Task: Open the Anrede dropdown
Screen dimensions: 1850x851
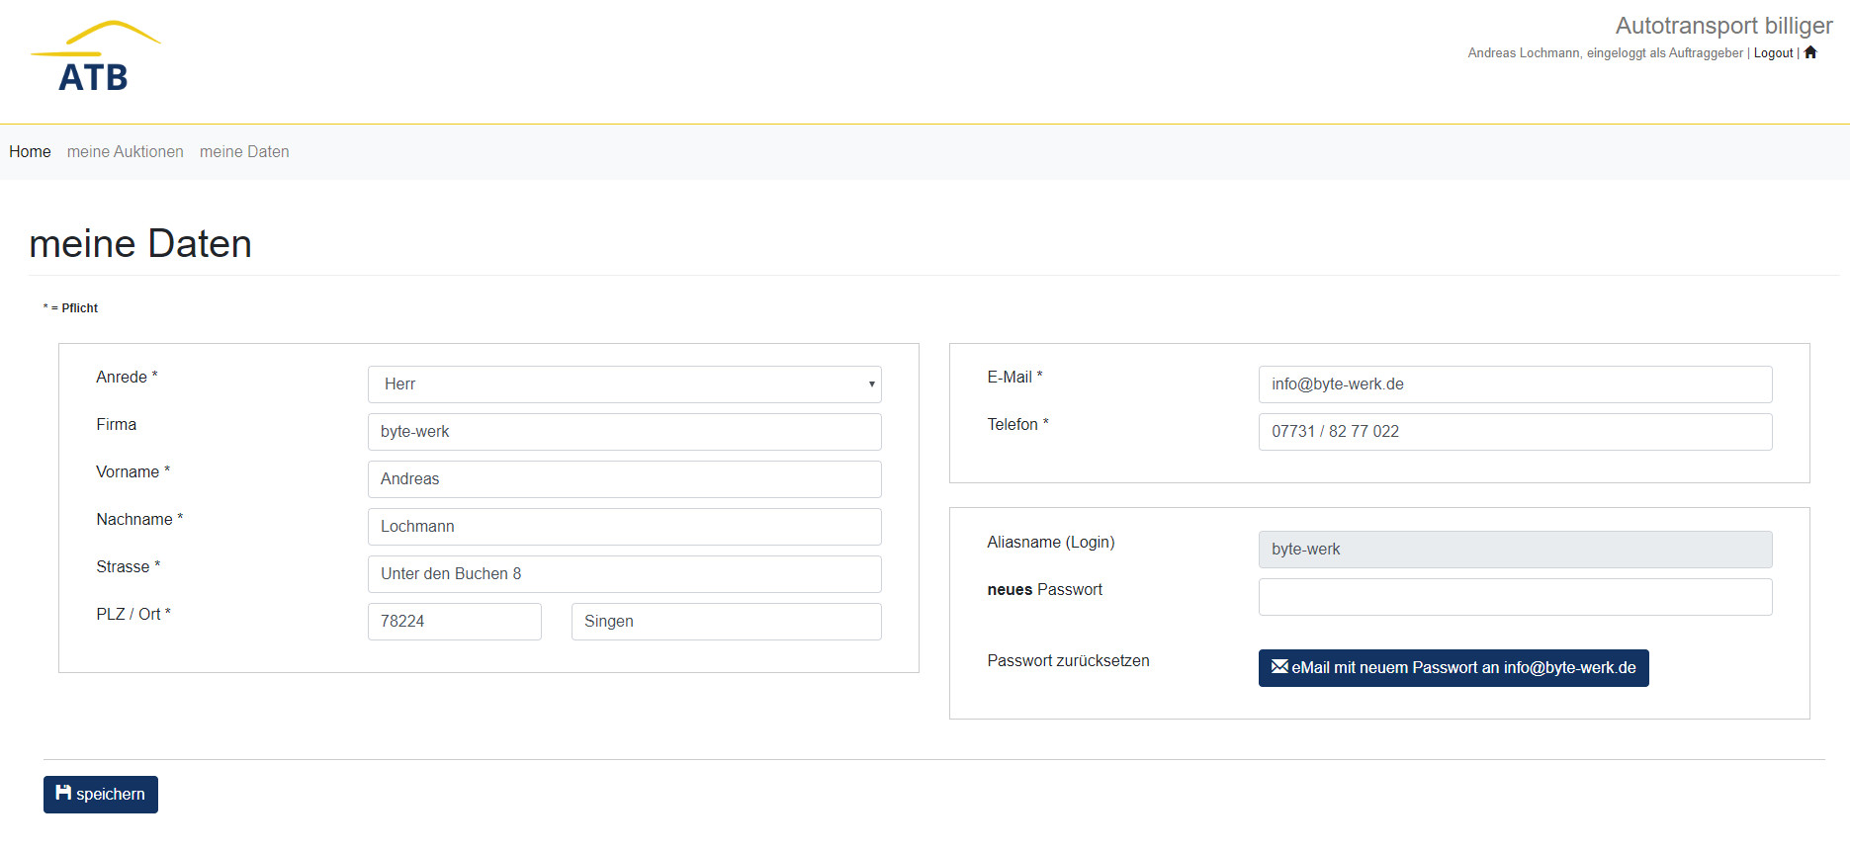Action: [624, 384]
